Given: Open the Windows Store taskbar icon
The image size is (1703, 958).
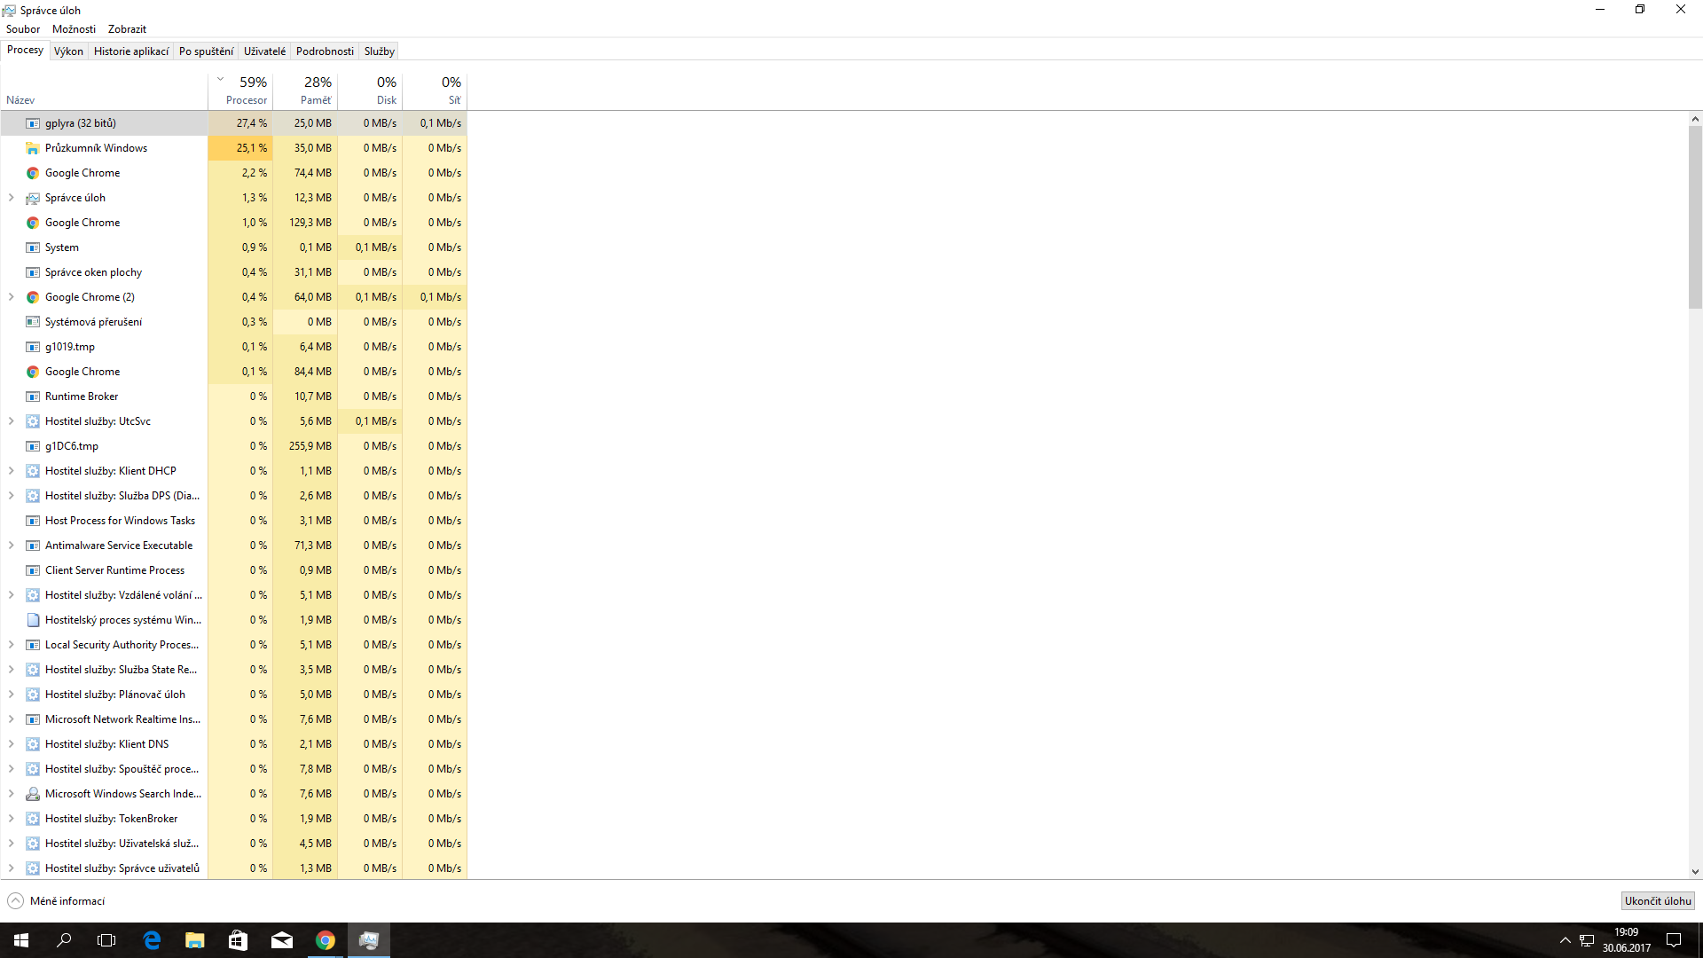Looking at the screenshot, I should click(x=238, y=940).
